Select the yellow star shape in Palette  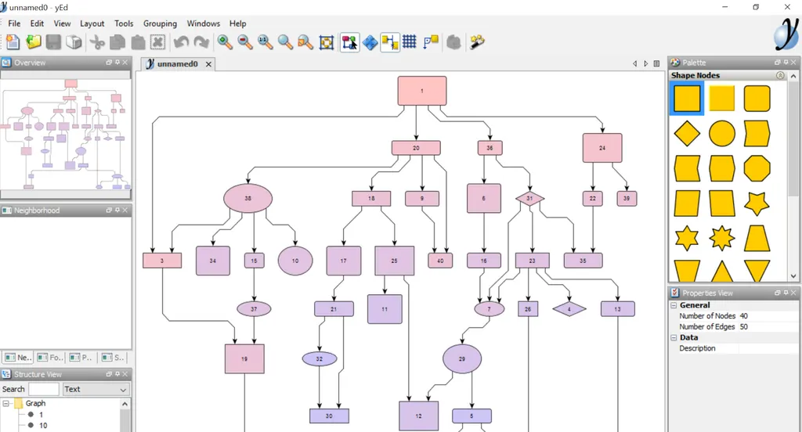757,203
